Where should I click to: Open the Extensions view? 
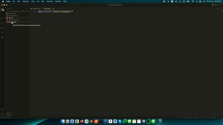pyautogui.click(x=2, y=28)
